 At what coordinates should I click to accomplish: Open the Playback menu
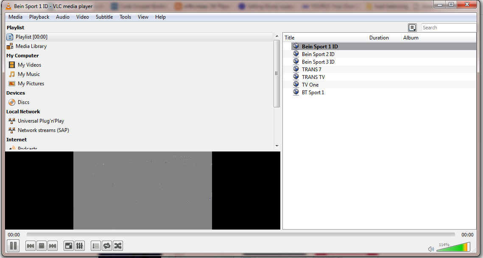[x=39, y=17]
